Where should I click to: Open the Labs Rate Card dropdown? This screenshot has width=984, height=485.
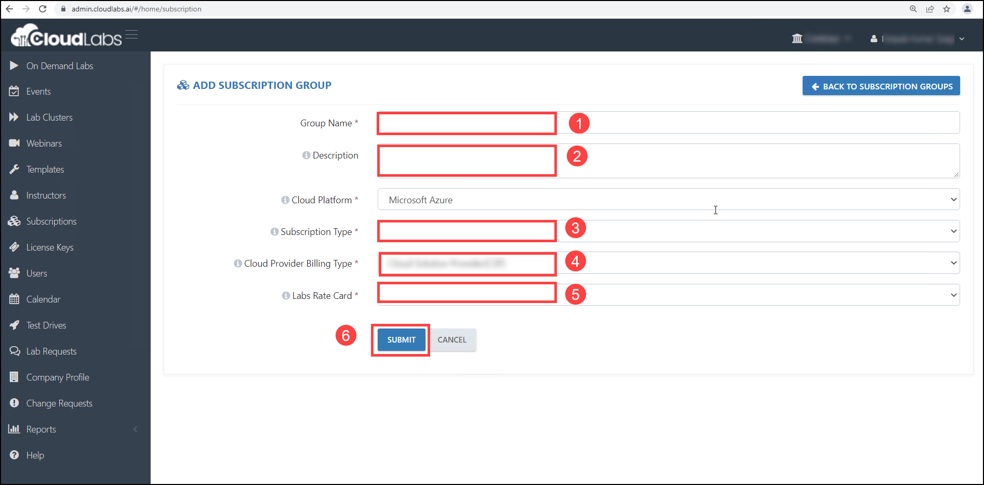click(669, 295)
